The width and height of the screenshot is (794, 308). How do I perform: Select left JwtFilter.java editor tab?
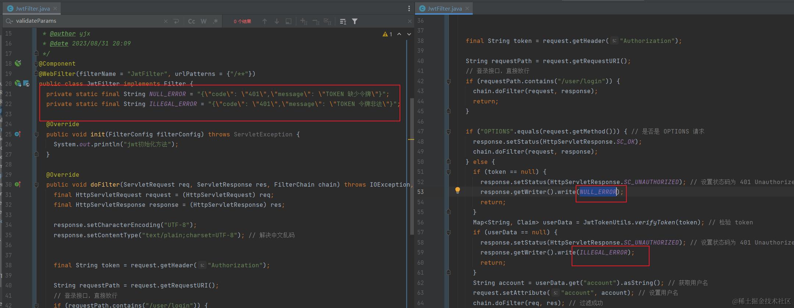click(32, 8)
